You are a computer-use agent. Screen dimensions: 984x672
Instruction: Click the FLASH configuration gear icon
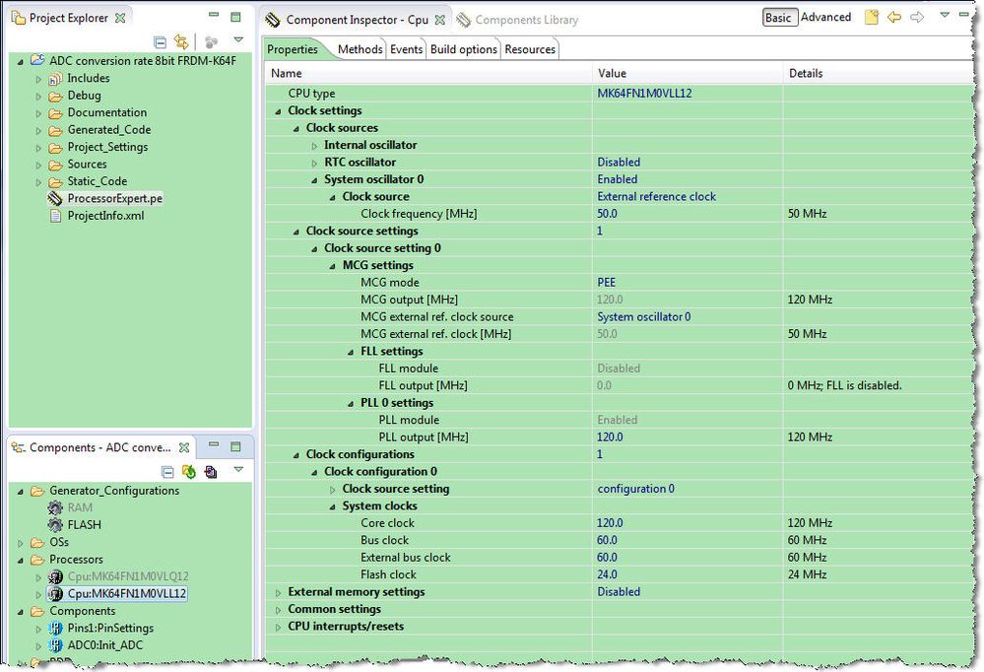55,524
